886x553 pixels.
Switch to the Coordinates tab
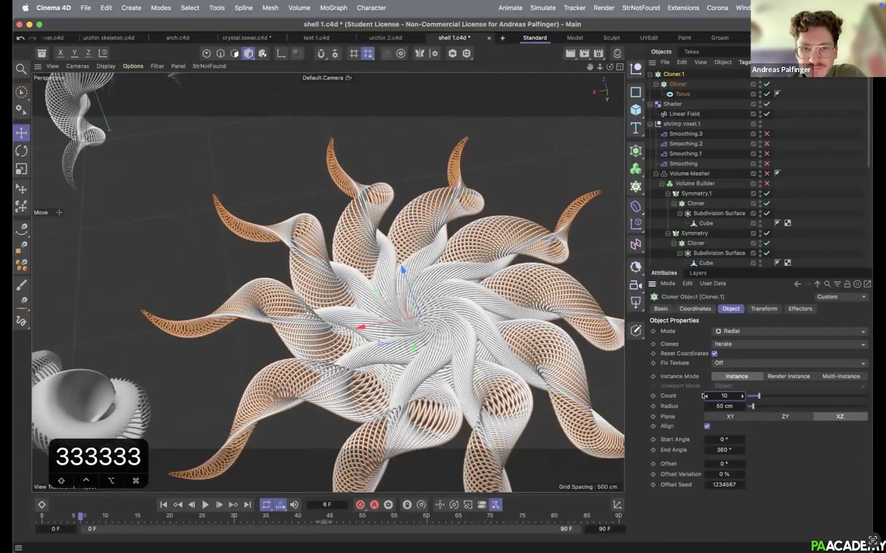click(695, 309)
